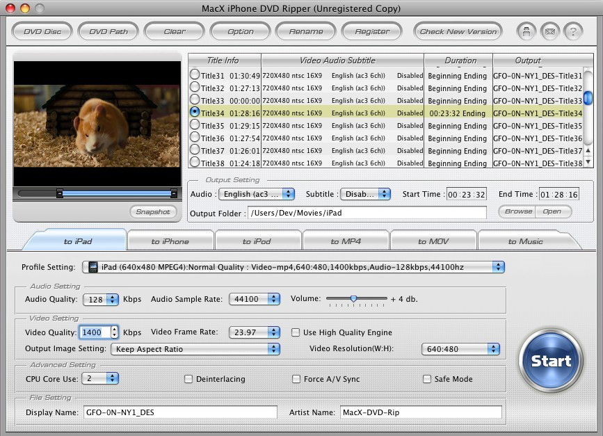Click the Duration column header

pos(458,60)
